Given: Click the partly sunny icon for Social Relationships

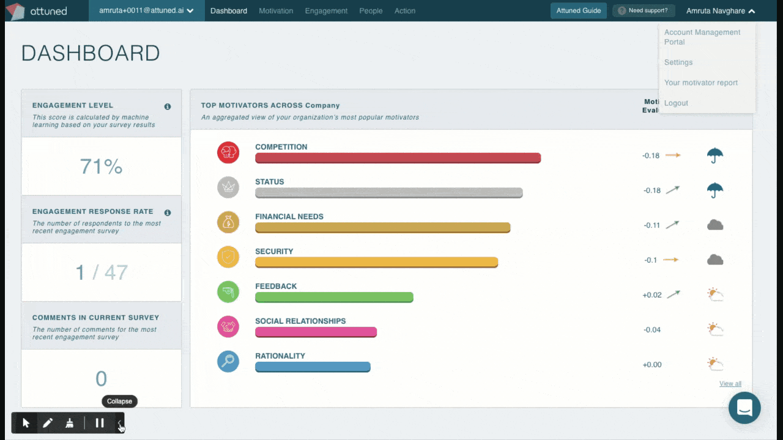Looking at the screenshot, I should [x=715, y=329].
